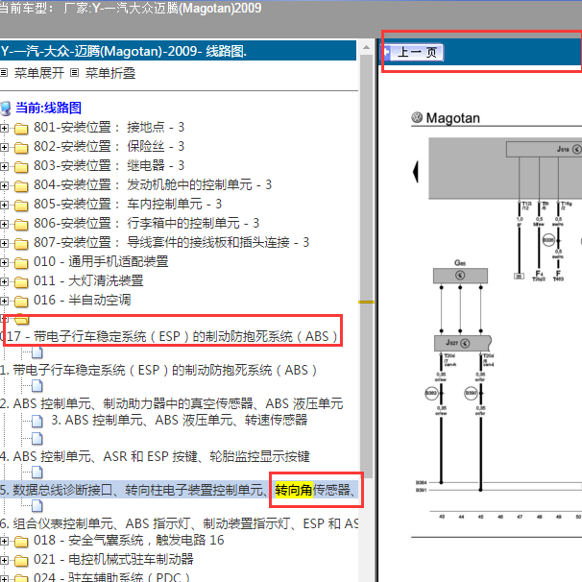Screen dimensions: 582x582
Task: Click folder icon of 010 通用手机适配装置
Action: (21, 263)
